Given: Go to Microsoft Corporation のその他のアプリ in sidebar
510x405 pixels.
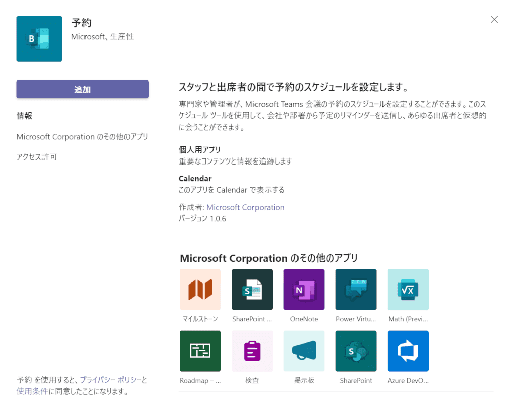Looking at the screenshot, I should [x=82, y=136].
